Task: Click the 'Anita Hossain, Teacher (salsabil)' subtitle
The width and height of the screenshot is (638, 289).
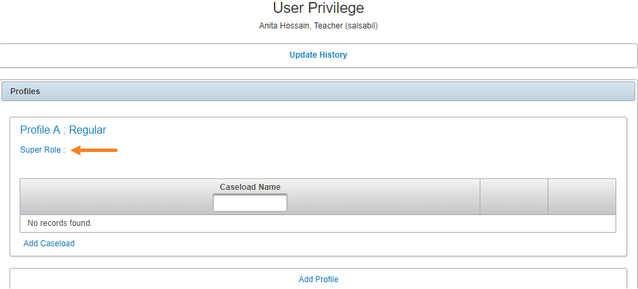Action: coord(318,26)
